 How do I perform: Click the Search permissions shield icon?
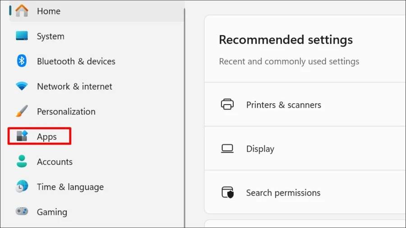pos(228,192)
